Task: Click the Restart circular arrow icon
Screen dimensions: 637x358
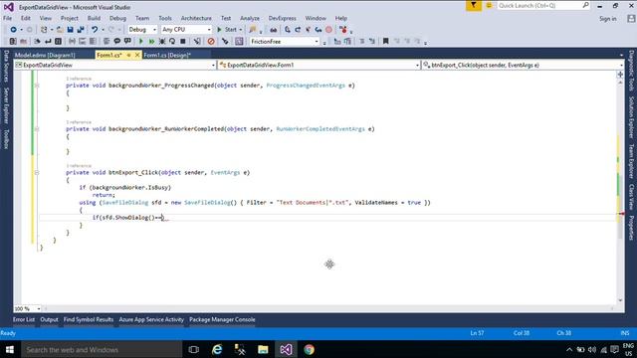Action: click(172, 42)
